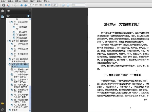
Task: Collapse the 三、战术的练习方法 bookmark node
Action: [x=10, y=22]
